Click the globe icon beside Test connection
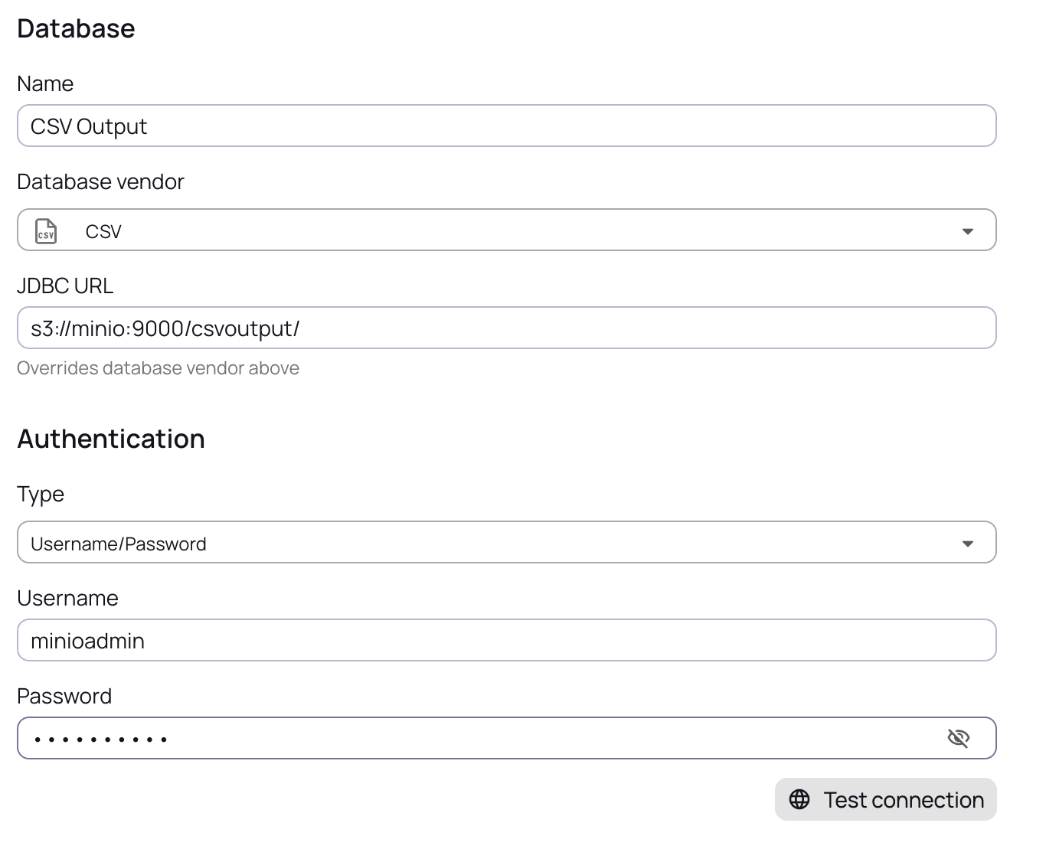Image resolution: width=1046 pixels, height=862 pixels. pyautogui.click(x=799, y=800)
